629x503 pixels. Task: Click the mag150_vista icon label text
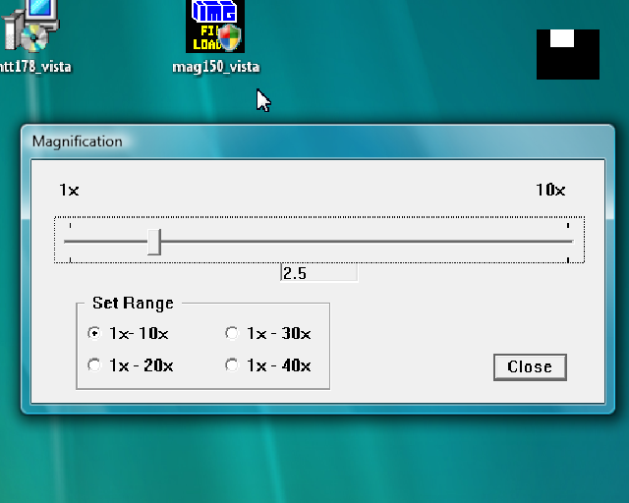tap(215, 67)
